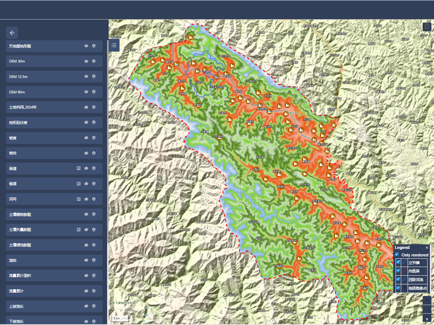This screenshot has height=325, width=434.
Task: Click the top-right map tool button
Action: click(427, 27)
